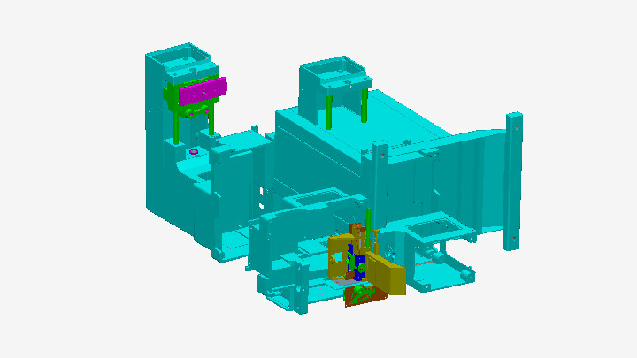Select the green bracket beneath the magenta plate
This screenshot has height=358, width=637.
coord(195,110)
